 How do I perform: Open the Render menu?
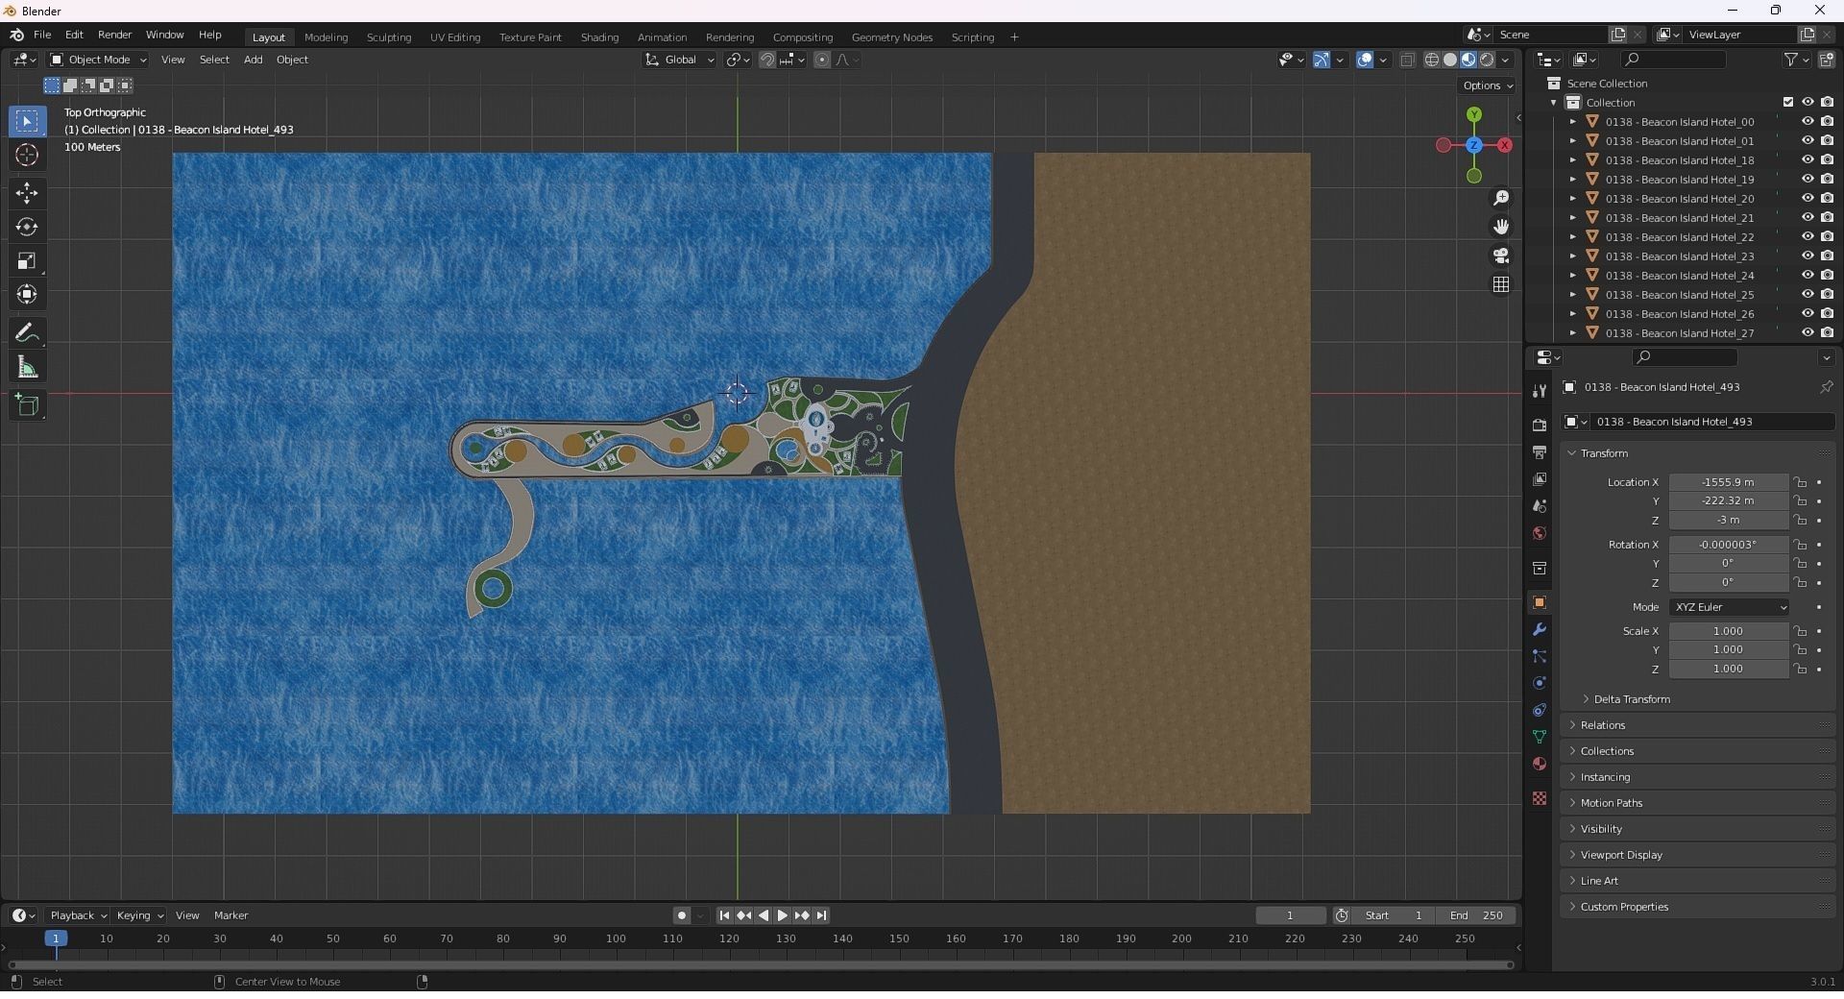click(x=114, y=35)
